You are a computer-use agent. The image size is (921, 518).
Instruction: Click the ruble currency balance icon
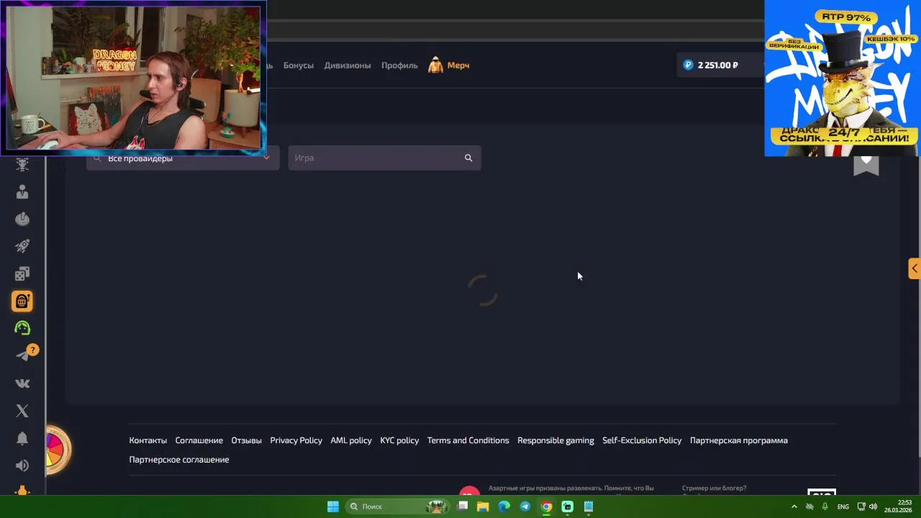pos(688,65)
